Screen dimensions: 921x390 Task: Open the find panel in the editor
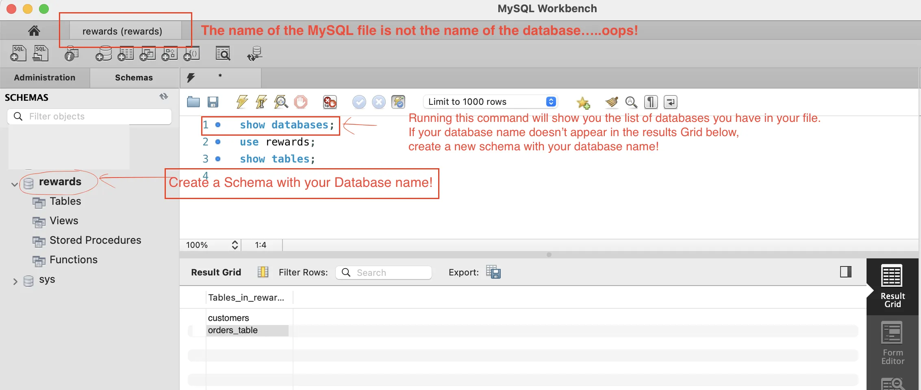pyautogui.click(x=631, y=102)
